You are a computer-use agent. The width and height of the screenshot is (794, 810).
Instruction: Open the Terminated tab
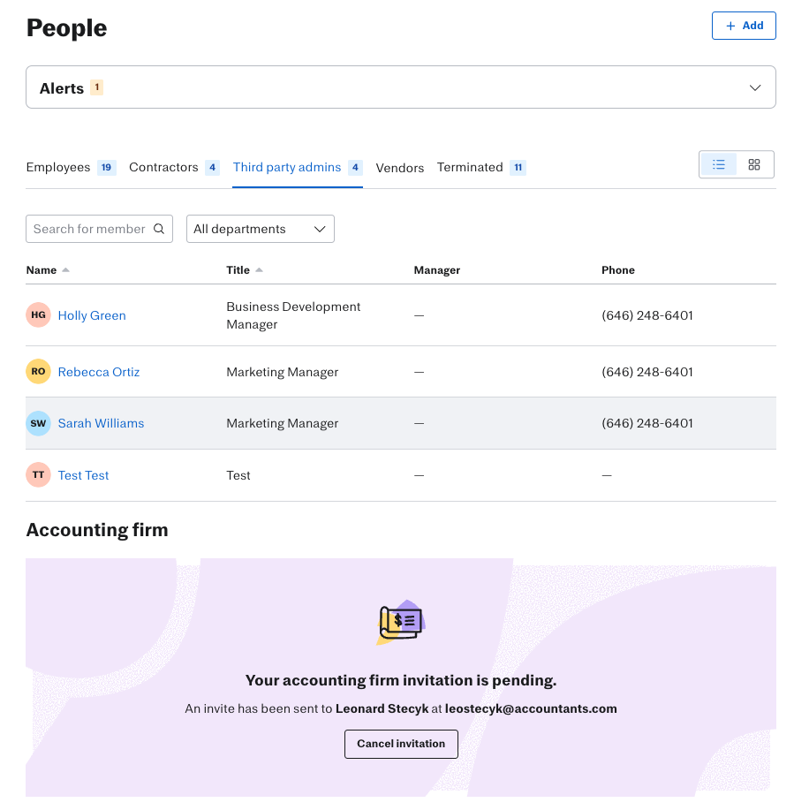[x=470, y=167]
